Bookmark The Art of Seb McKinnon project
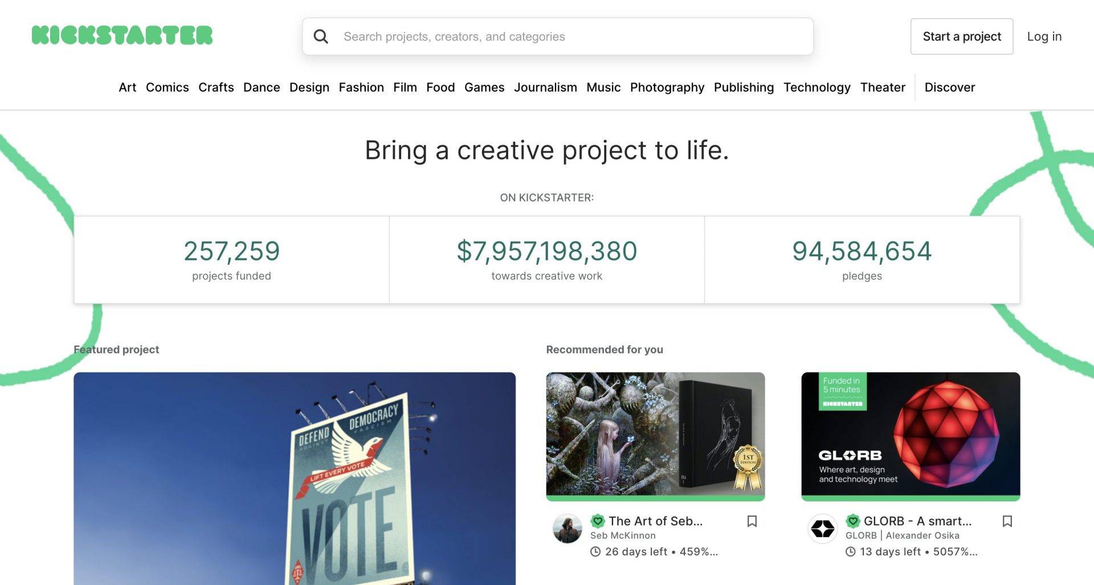Image resolution: width=1094 pixels, height=585 pixels. click(x=752, y=521)
